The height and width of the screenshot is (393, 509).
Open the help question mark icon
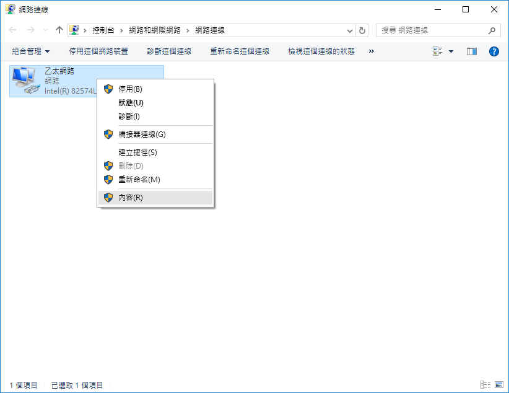494,51
